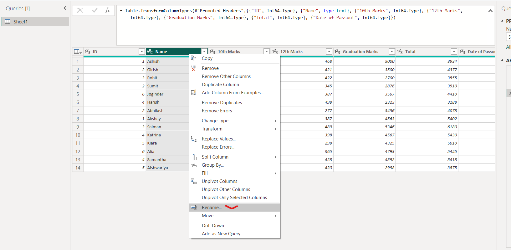Open the Total column filter dropdown
Image resolution: width=511 pixels, height=250 pixels.
[454, 51]
